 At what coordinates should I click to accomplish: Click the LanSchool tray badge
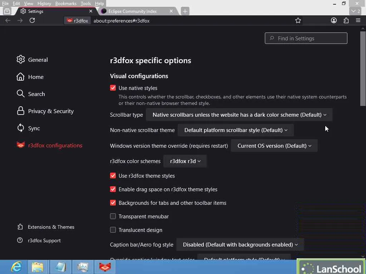(x=331, y=267)
